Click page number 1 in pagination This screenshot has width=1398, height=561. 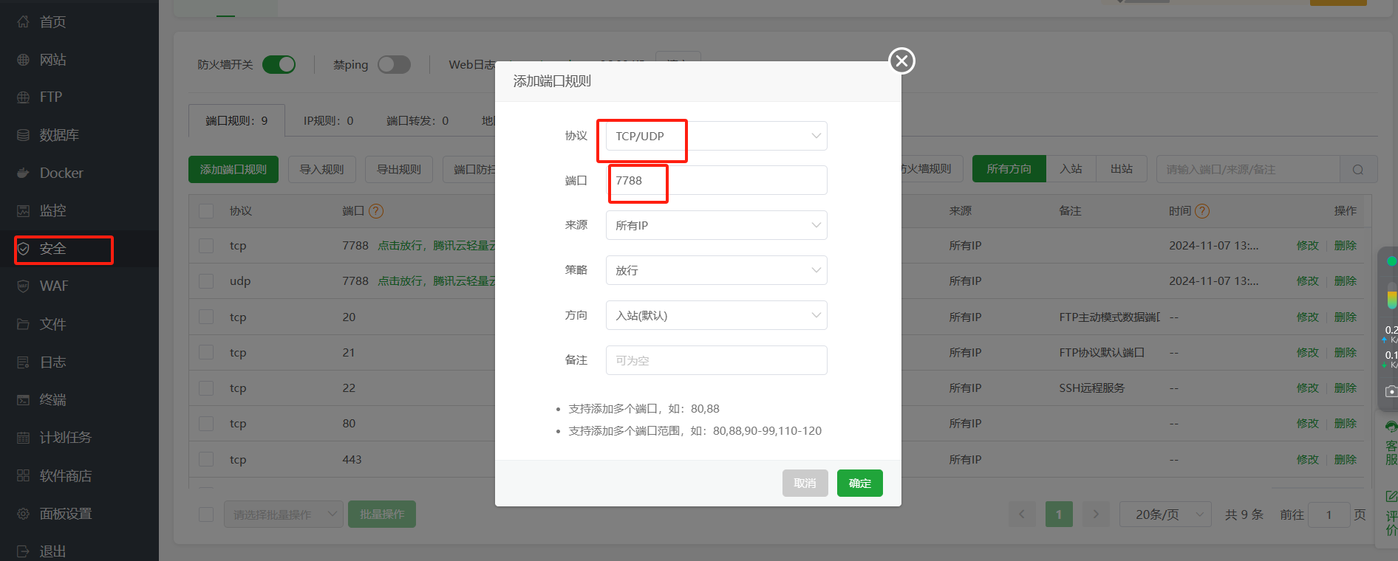1059,514
